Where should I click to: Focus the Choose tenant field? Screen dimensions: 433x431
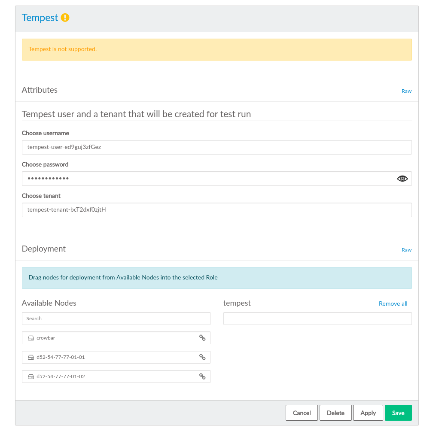point(216,210)
